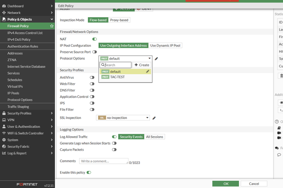Collapse the Policy & Objects section chevron
Image resolution: width=283 pixels, height=188 pixels.
point(52,19)
